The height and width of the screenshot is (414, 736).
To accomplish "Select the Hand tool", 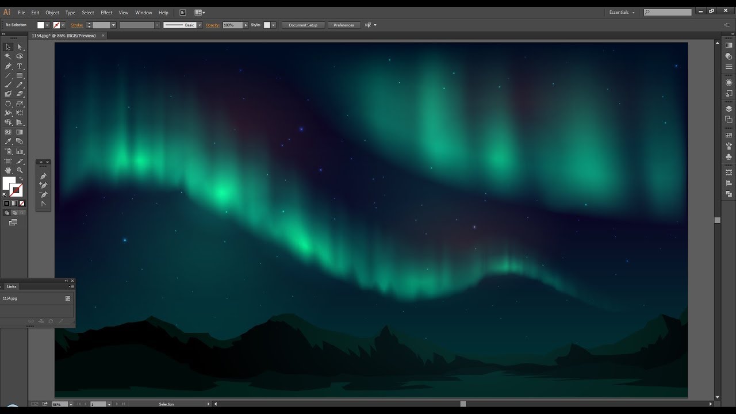I will (x=8, y=170).
